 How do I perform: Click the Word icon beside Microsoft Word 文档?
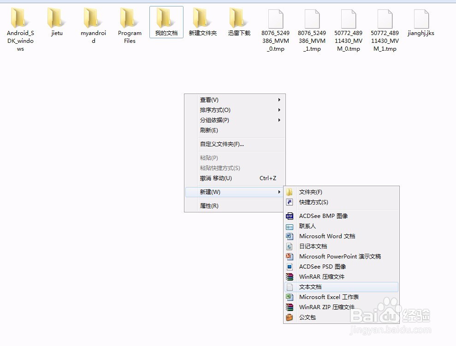click(x=290, y=236)
